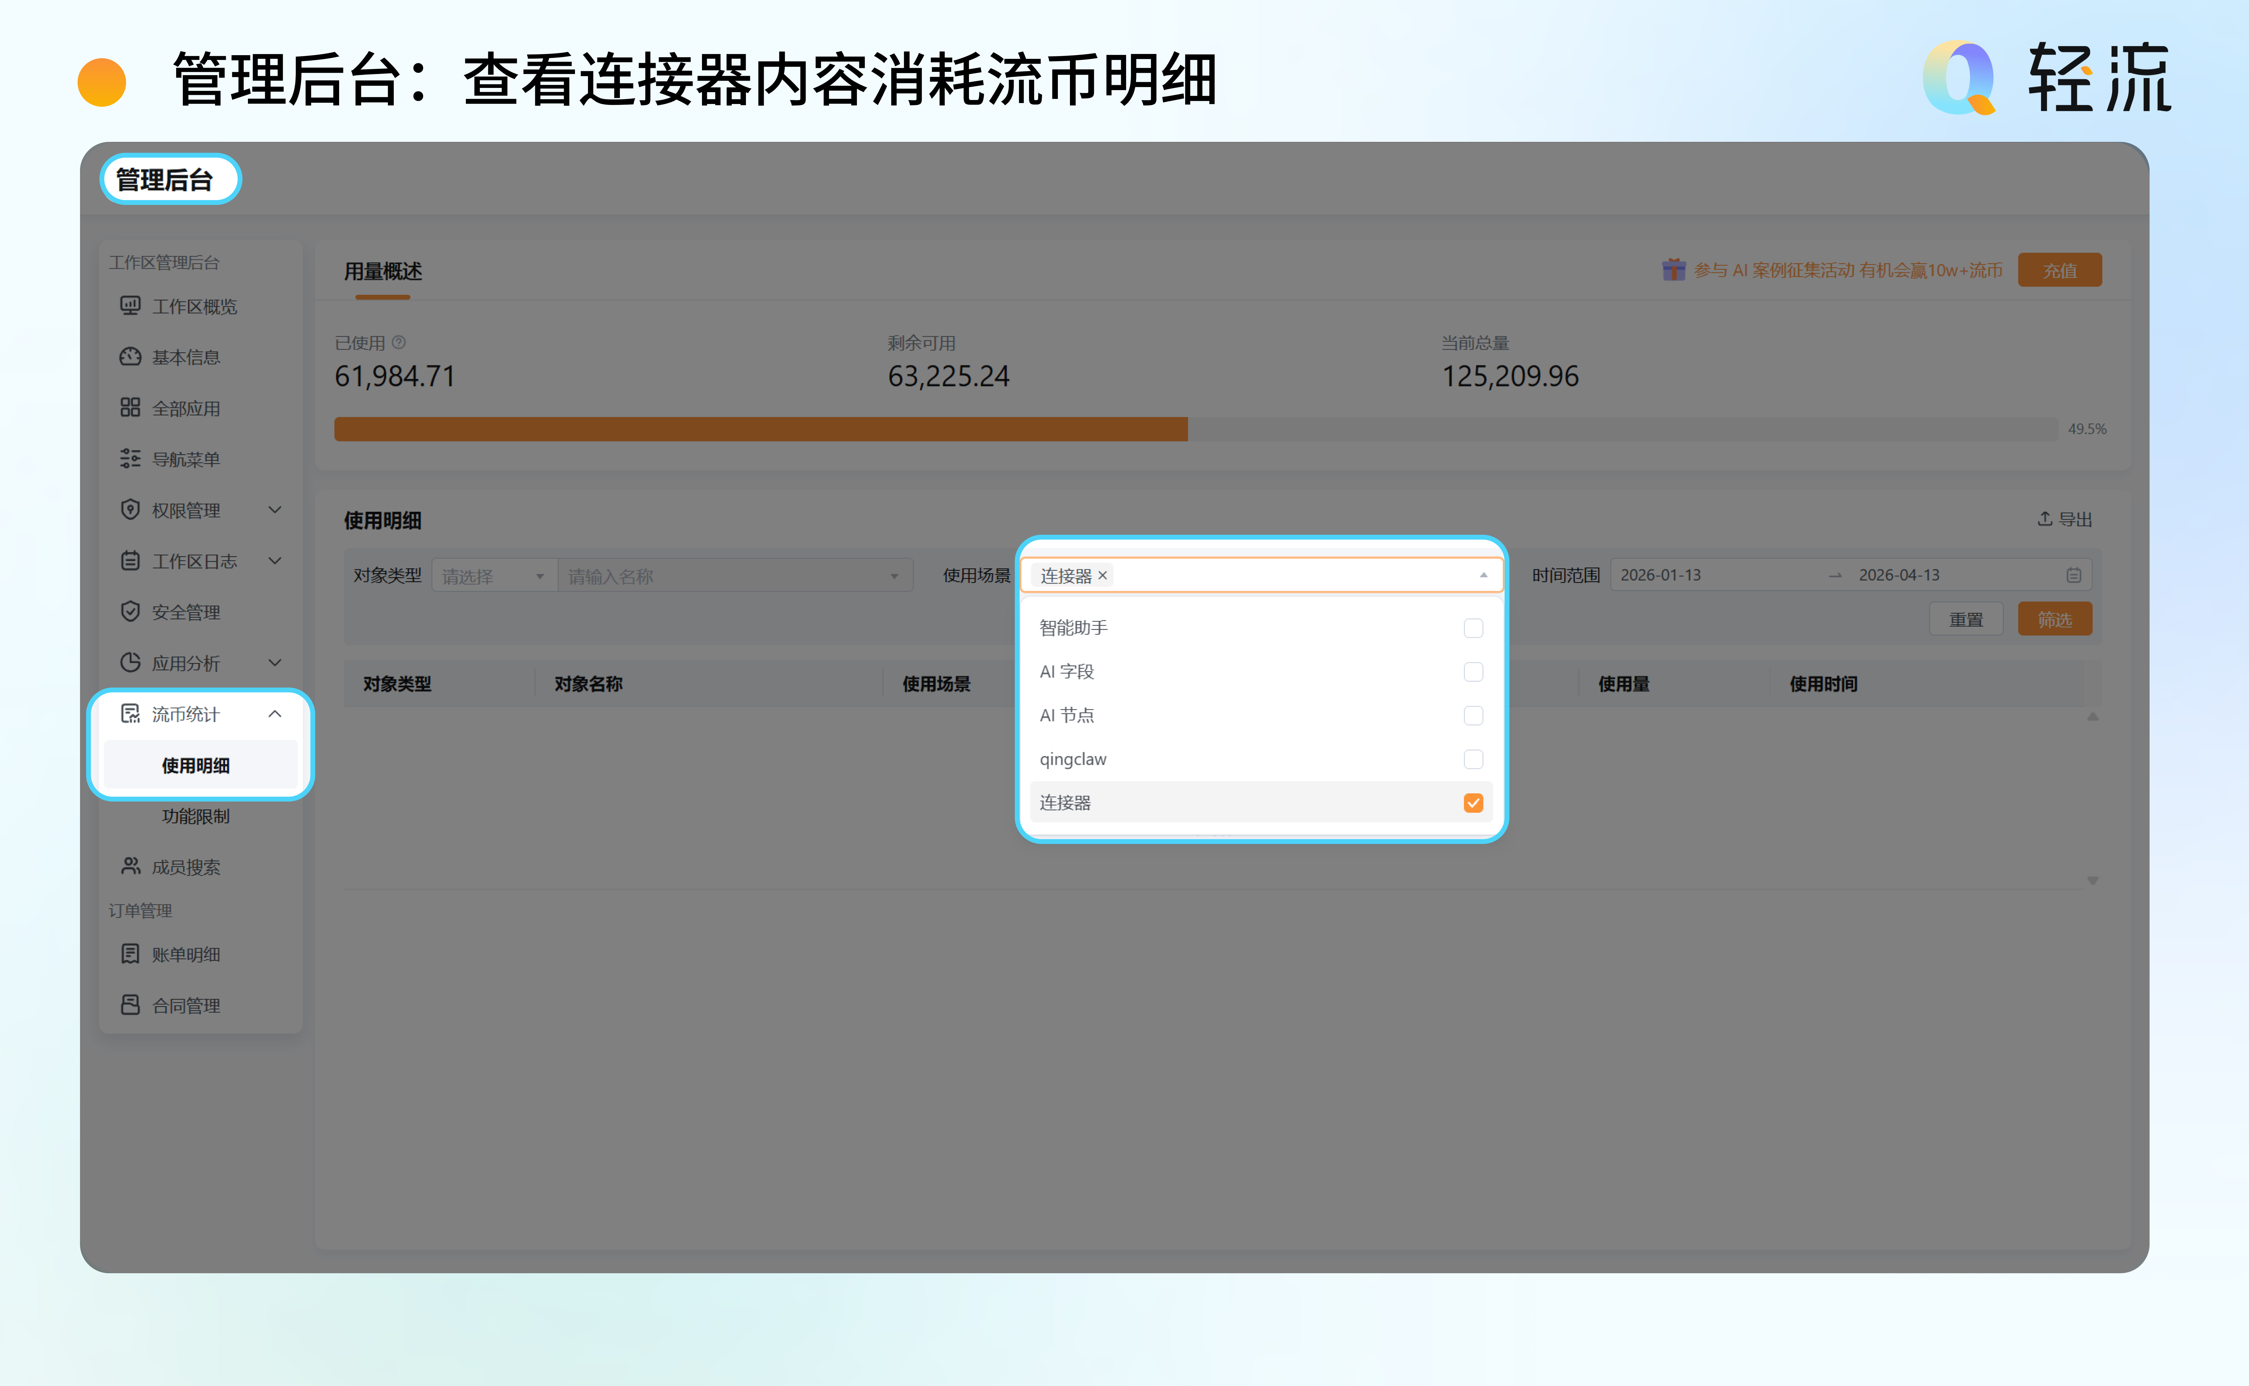The width and height of the screenshot is (2249, 1386).
Task: Click the 63,225.24 remaining value
Action: pyautogui.click(x=948, y=376)
